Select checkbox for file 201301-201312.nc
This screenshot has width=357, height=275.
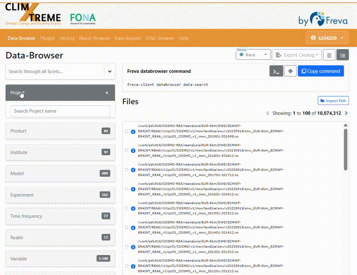[x=127, y=247]
